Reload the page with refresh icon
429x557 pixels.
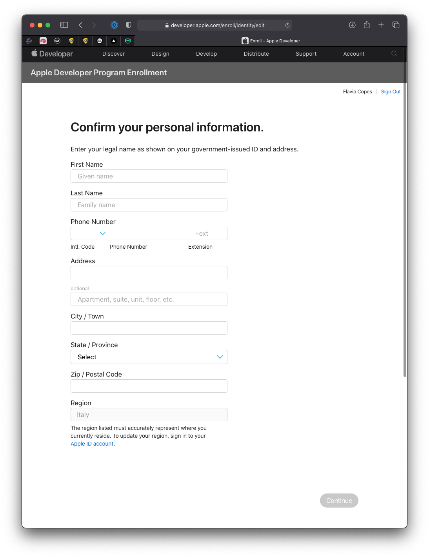click(287, 25)
